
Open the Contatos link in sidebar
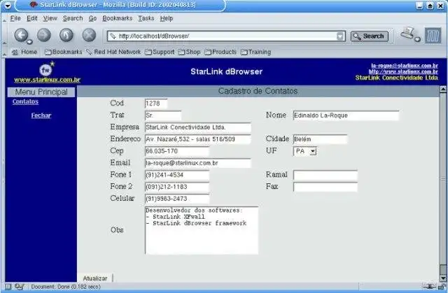point(25,101)
